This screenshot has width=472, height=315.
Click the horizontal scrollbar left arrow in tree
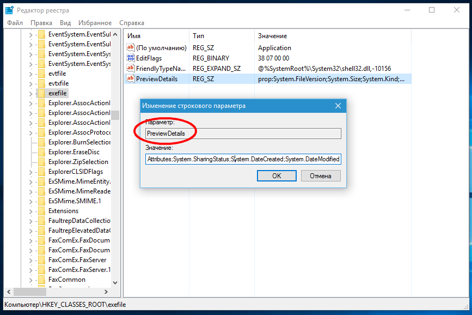[x=9, y=292]
